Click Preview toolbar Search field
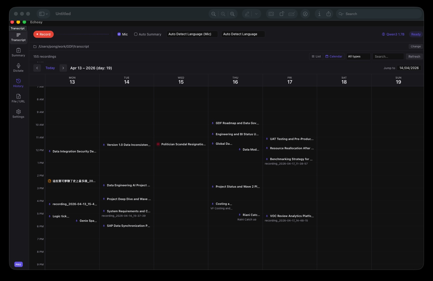This screenshot has width=433, height=281. (378, 14)
